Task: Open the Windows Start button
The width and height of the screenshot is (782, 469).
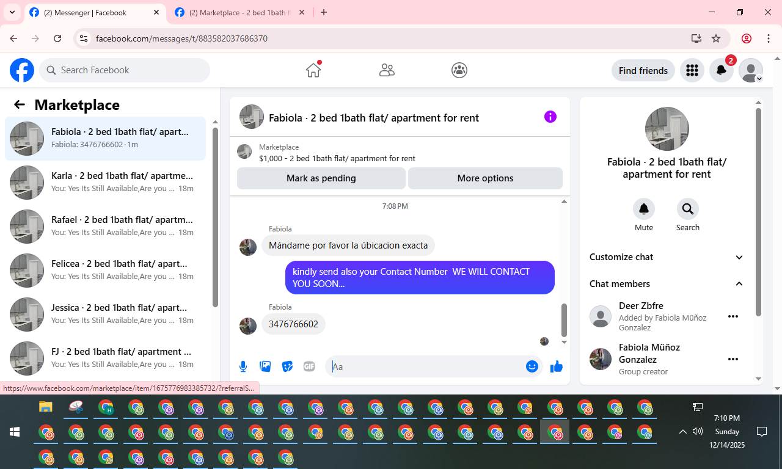Action: pyautogui.click(x=15, y=432)
